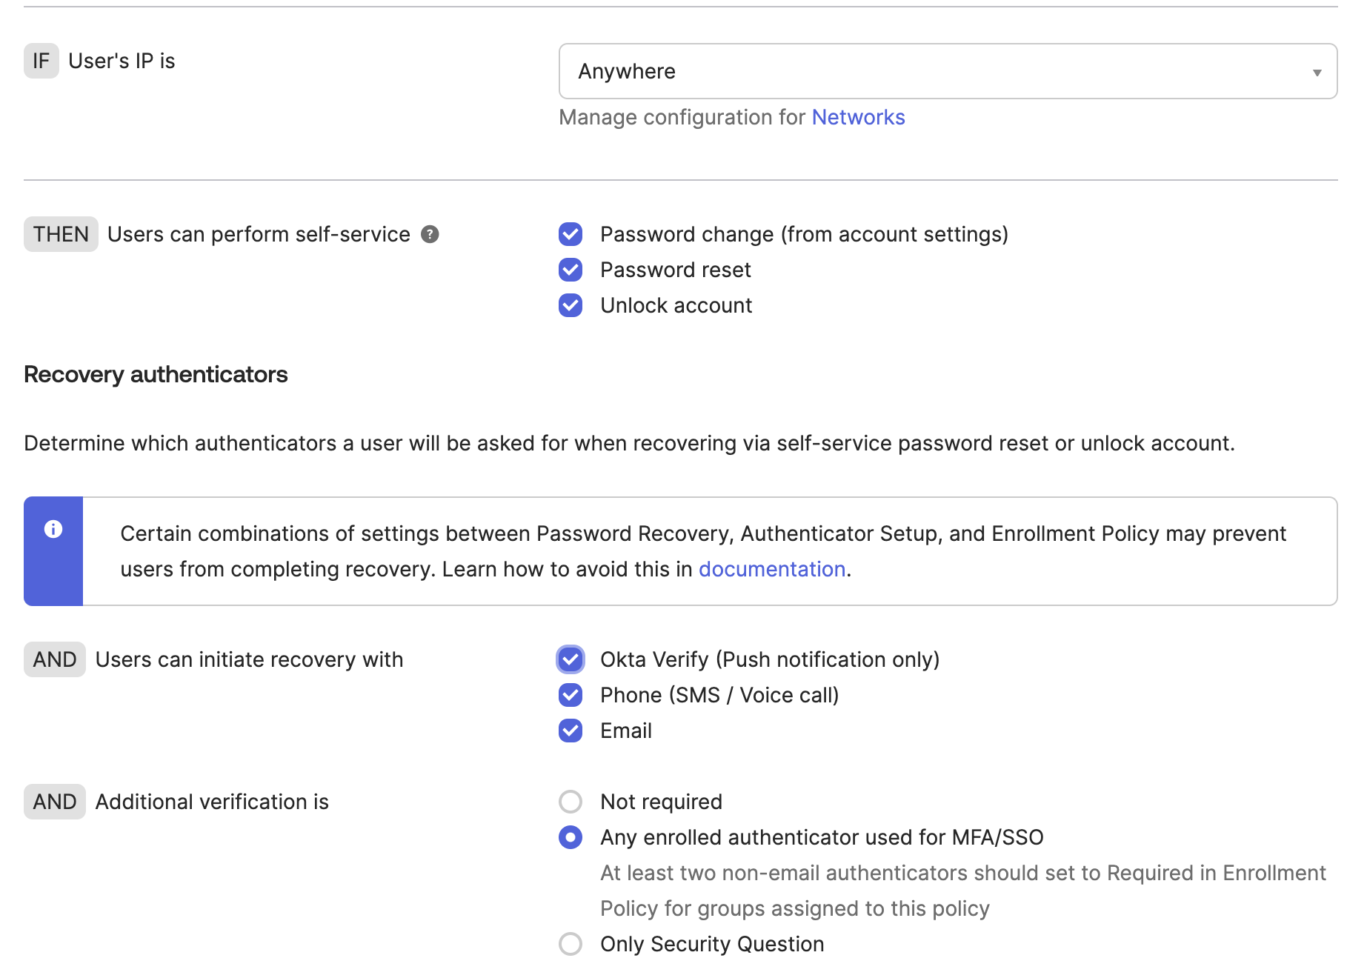Select Any enrolled authenticator used for MFA/SSO
Screen dimensions: 1347x978
pos(571,837)
